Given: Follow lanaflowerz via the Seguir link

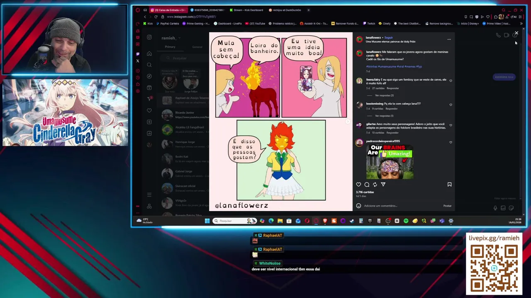Looking at the screenshot, I should (x=389, y=38).
